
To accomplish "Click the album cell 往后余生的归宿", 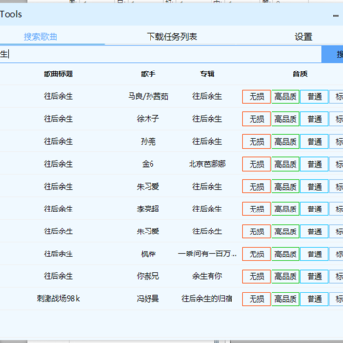I will [207, 299].
